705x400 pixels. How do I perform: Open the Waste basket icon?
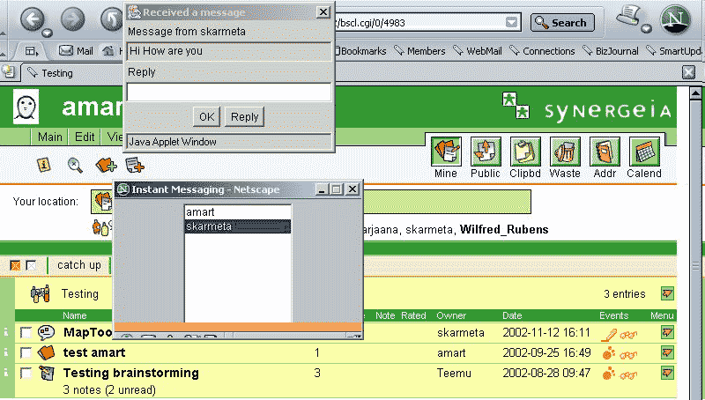click(x=565, y=152)
